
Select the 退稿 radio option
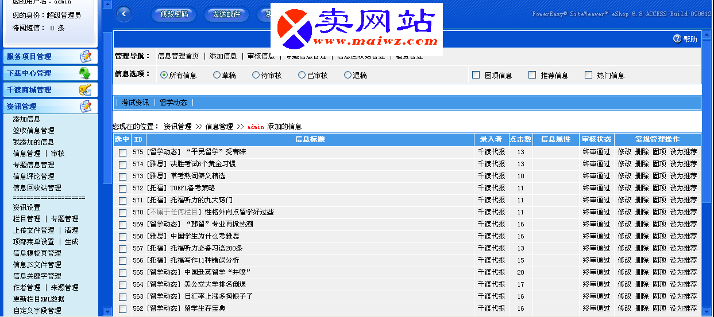pyautogui.click(x=348, y=75)
